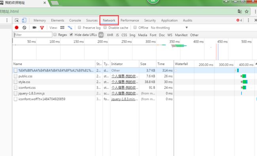Click the browser address bar URL

[x=9, y=11]
